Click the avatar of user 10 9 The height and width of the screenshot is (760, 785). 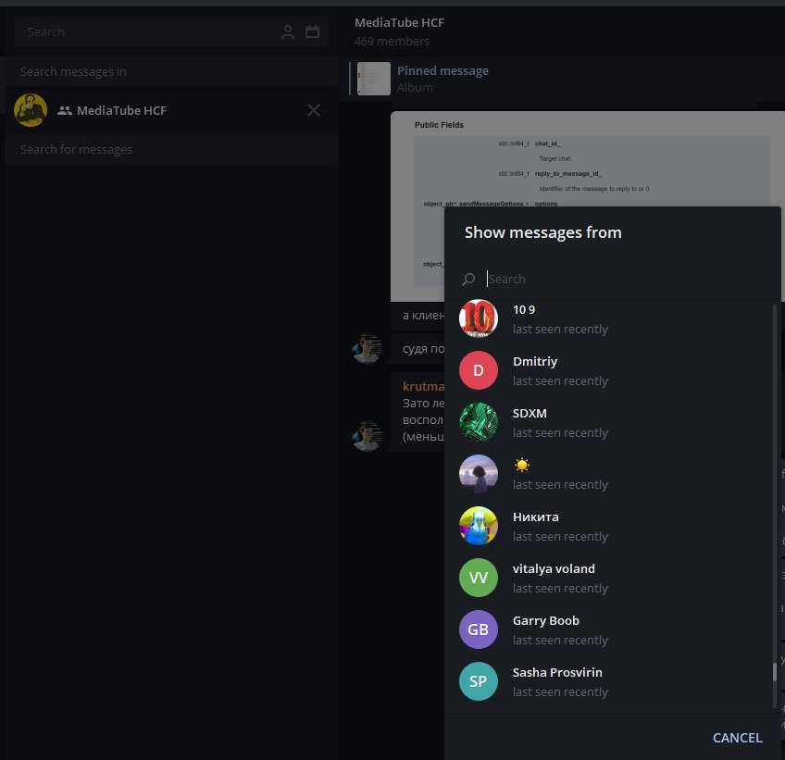[478, 318]
